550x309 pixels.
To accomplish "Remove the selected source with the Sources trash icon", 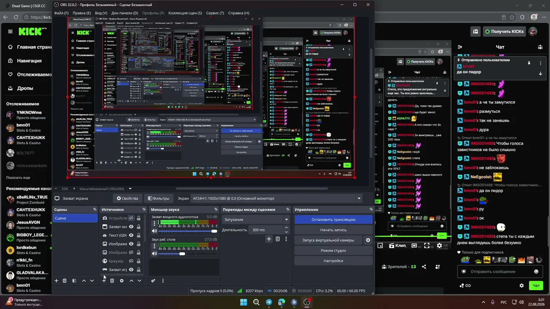I will coord(112,281).
